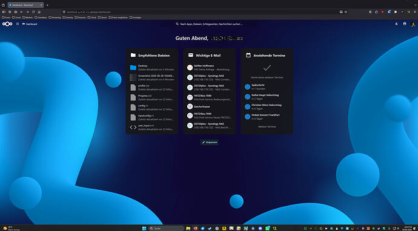Viewport: 418px width, 231px height.
Task: Expand the Gamekeys bookmark folder
Action: pos(41,18)
